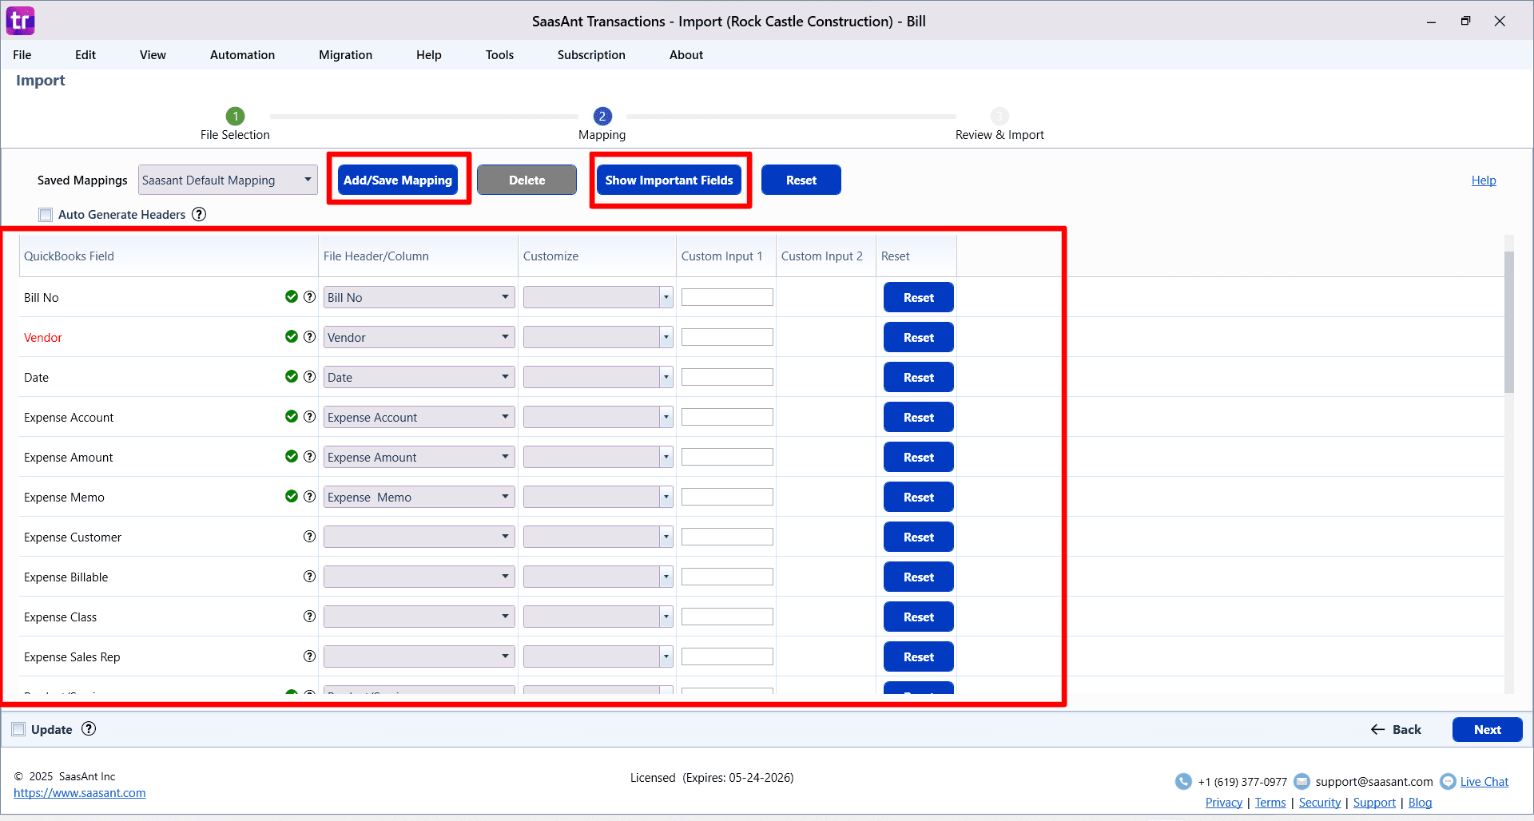The height and width of the screenshot is (821, 1534).
Task: Click help icon for Expense Billable
Action: tap(309, 577)
